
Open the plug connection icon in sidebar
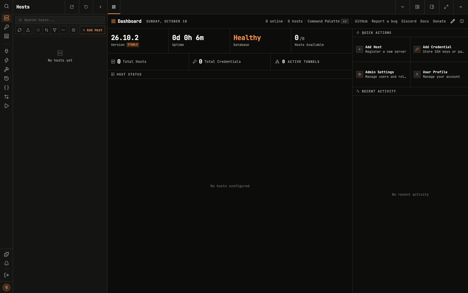click(x=6, y=51)
